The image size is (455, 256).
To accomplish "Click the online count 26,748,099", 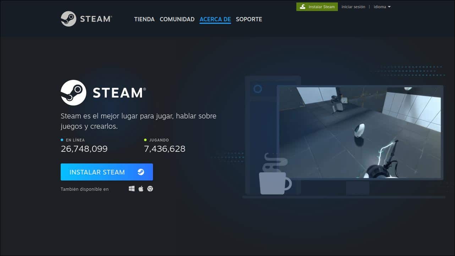I will pos(84,149).
